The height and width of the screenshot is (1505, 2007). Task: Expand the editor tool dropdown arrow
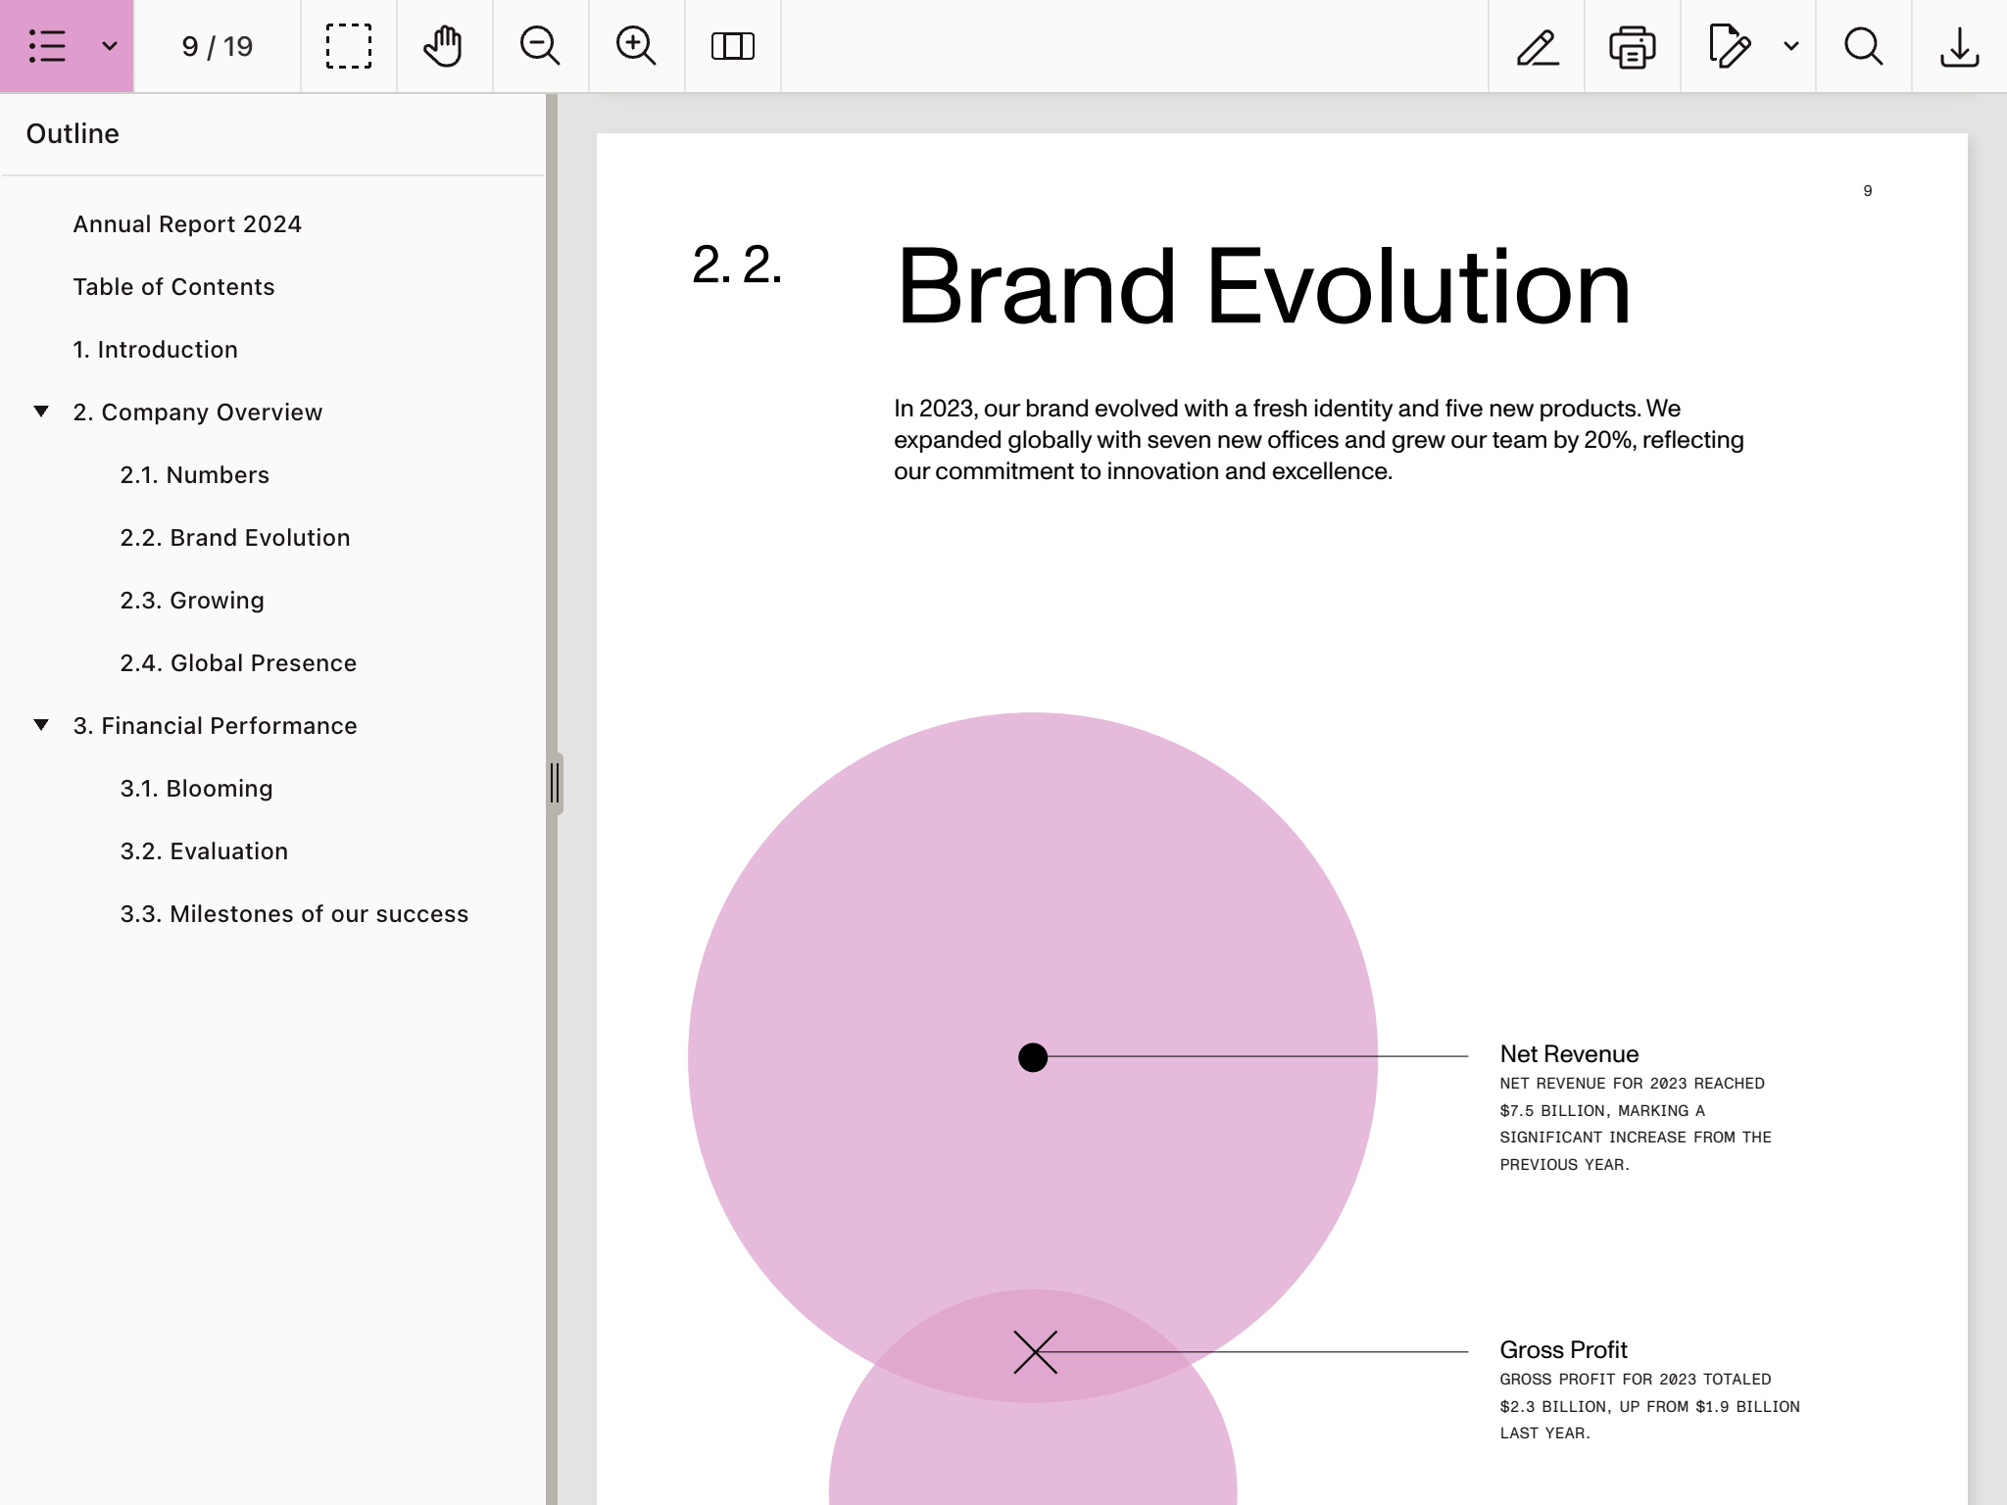pyautogui.click(x=1791, y=46)
